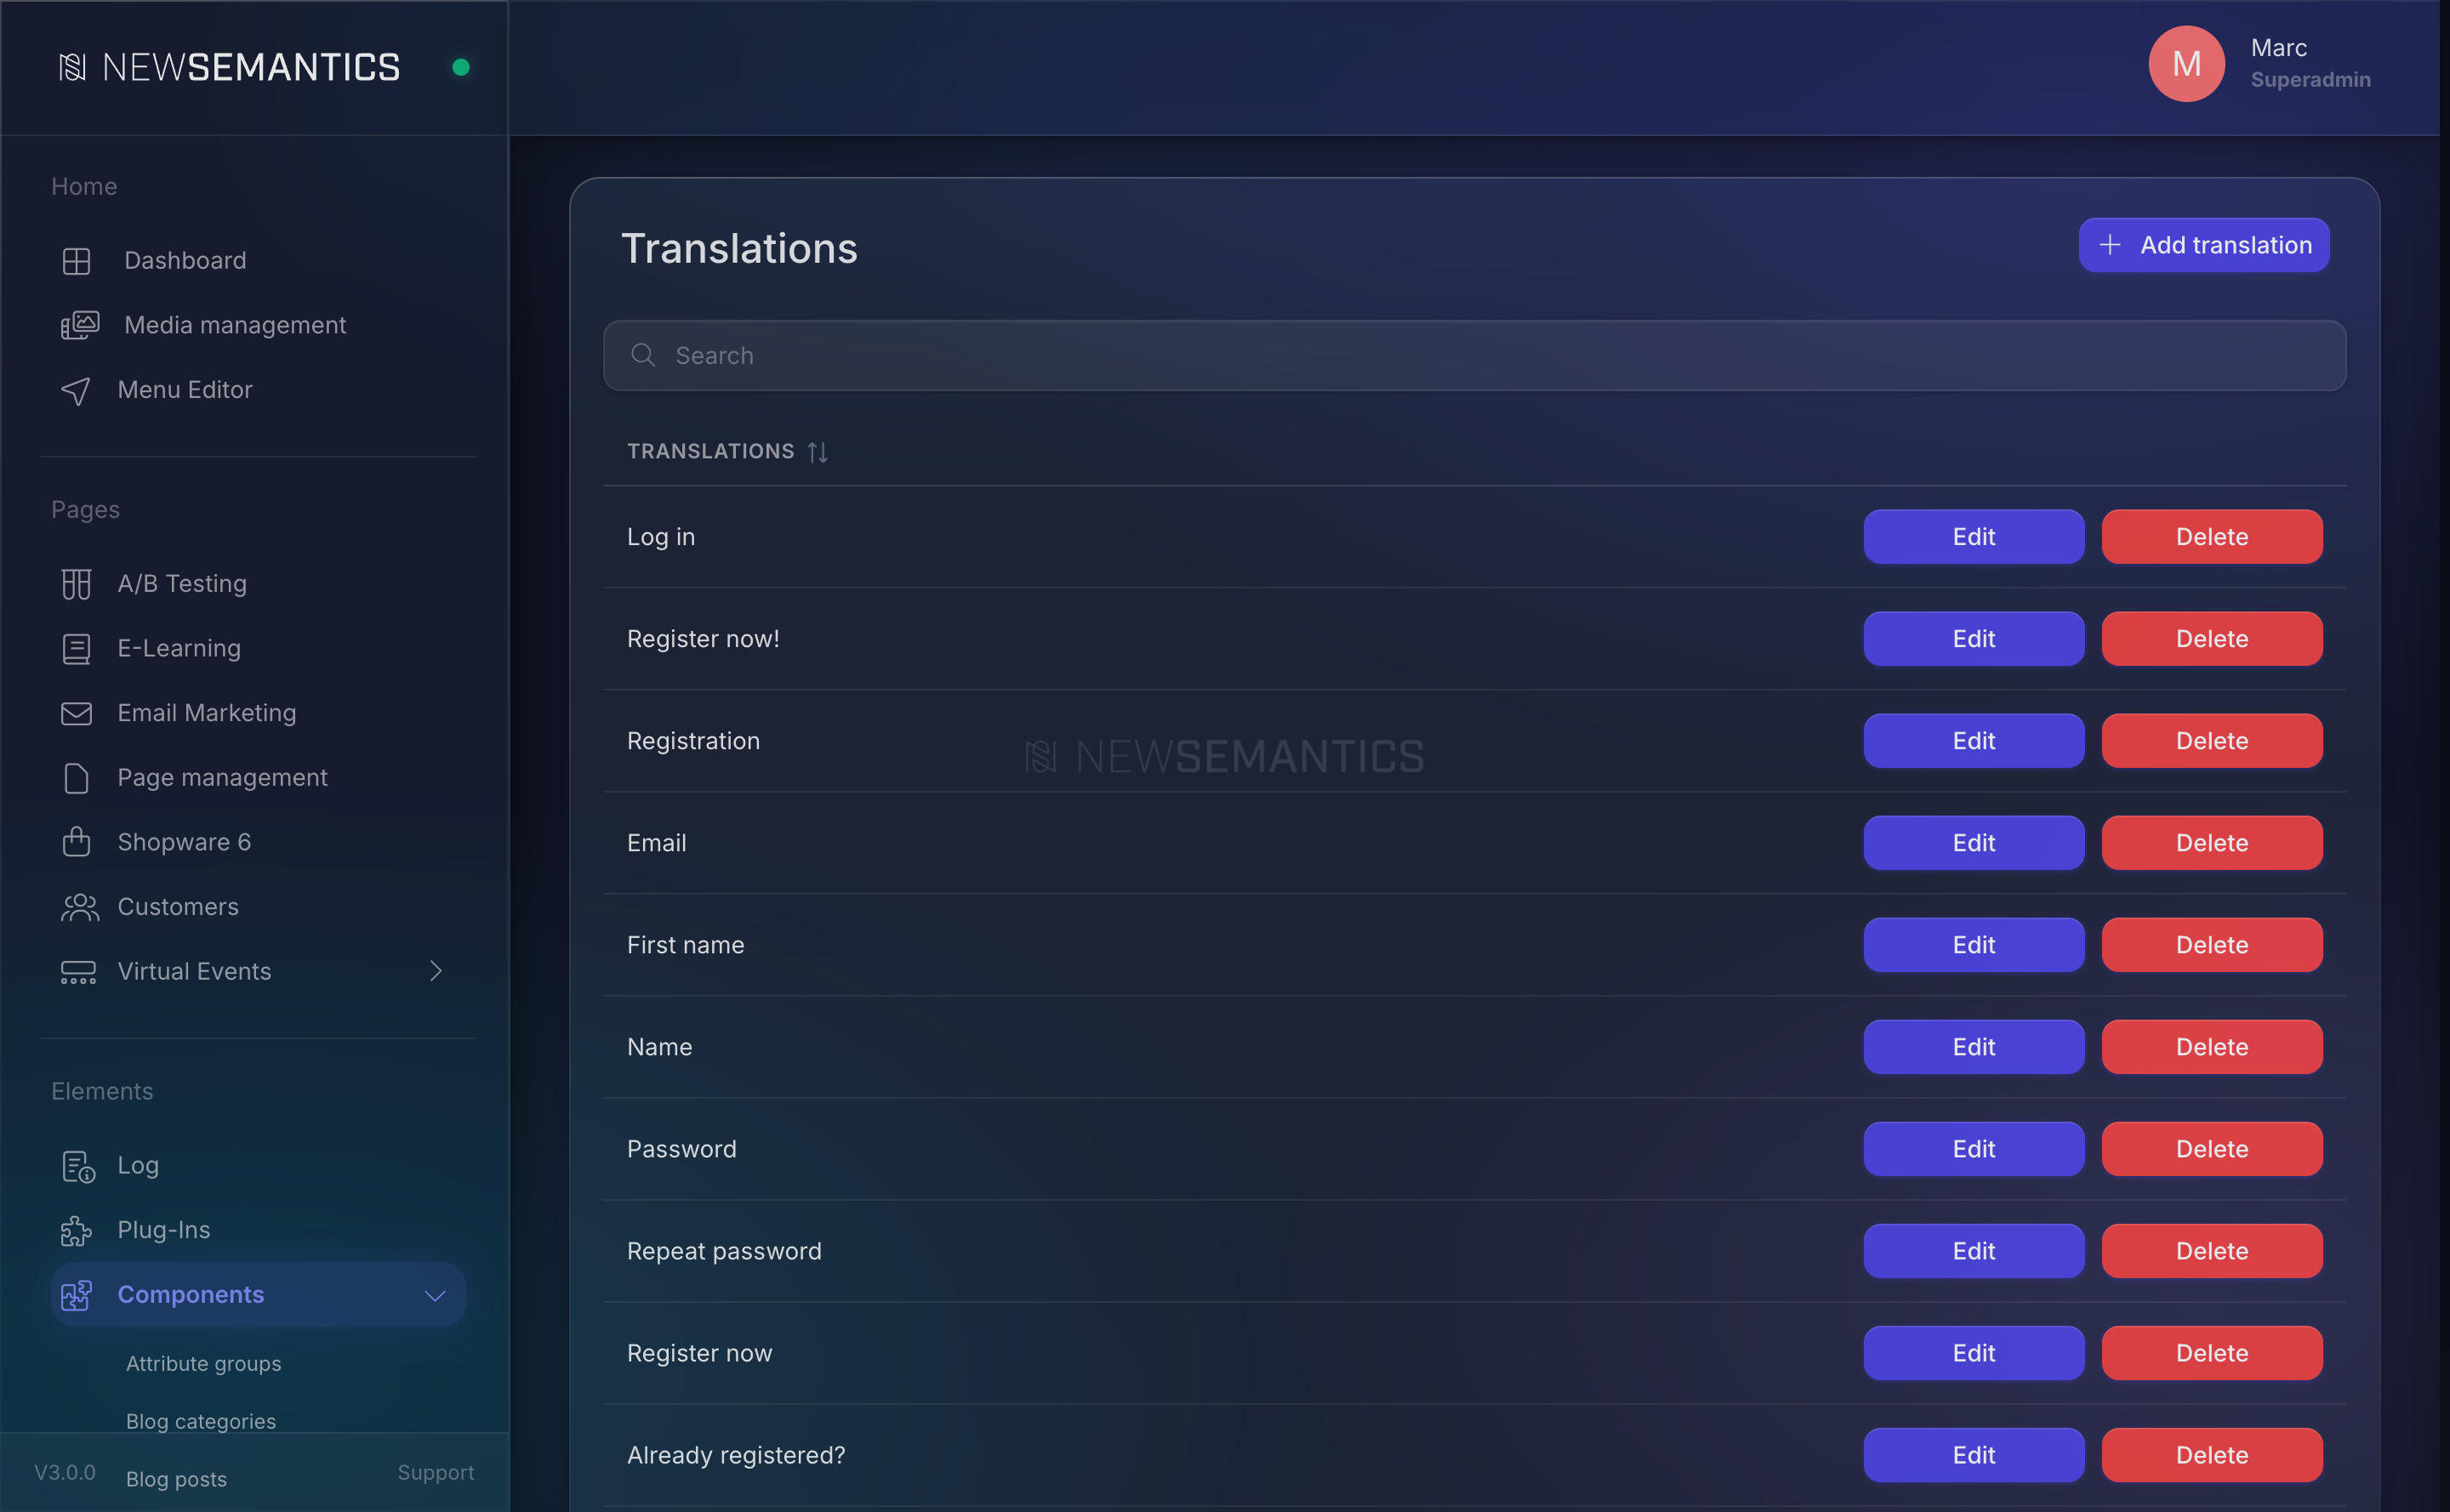Click the Email Marketing envelope icon

coord(76,713)
